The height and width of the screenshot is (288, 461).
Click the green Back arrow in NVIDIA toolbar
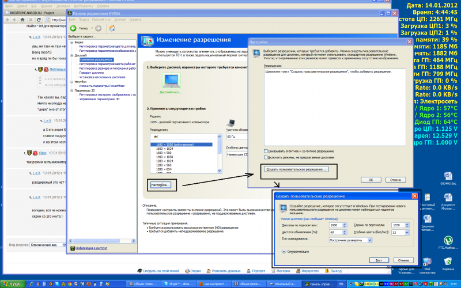pos(73,28)
